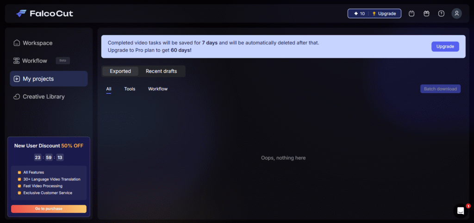Viewport: 474px width, 223px height.
Task: Click the credits balance showing 10
Action: pos(359,13)
